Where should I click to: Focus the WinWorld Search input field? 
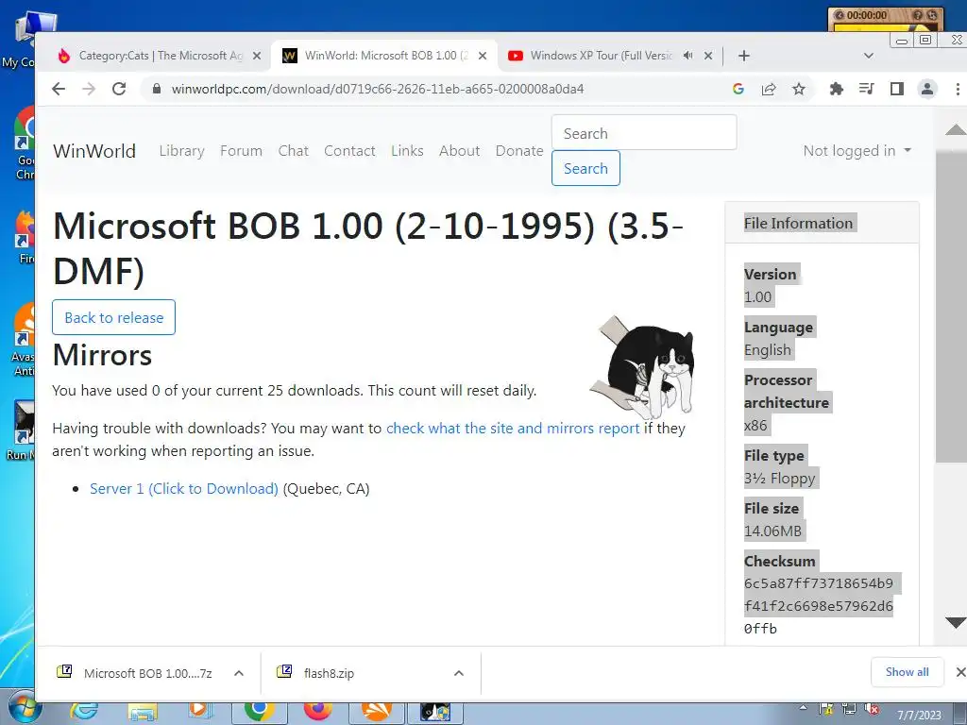coord(644,132)
